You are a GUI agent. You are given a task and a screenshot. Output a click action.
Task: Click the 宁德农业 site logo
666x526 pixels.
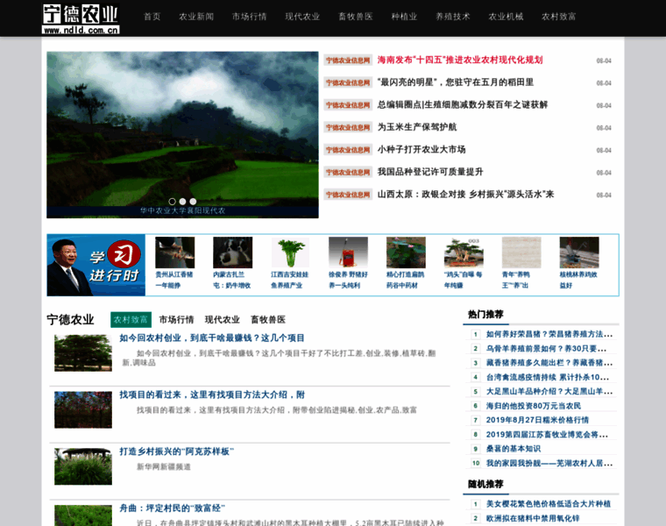click(x=81, y=18)
